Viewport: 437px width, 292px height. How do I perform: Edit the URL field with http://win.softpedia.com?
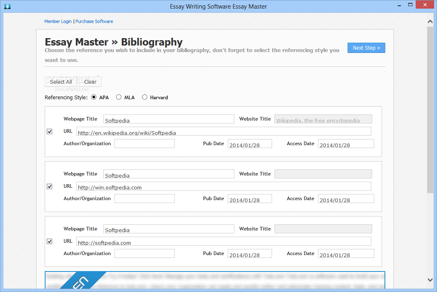pos(224,186)
